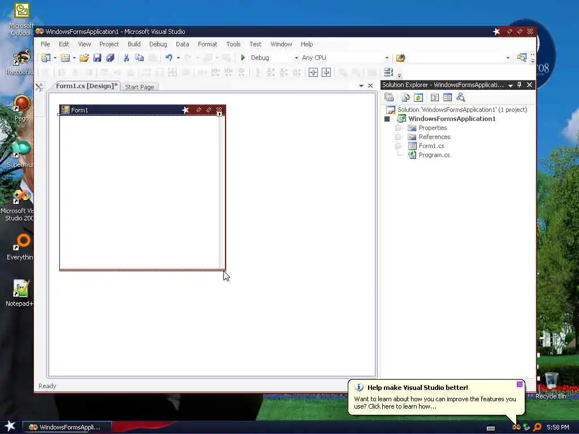Screen dimensions: 579x434
Task: Select the Form1.cs [Design] tab
Action: tap(87, 86)
